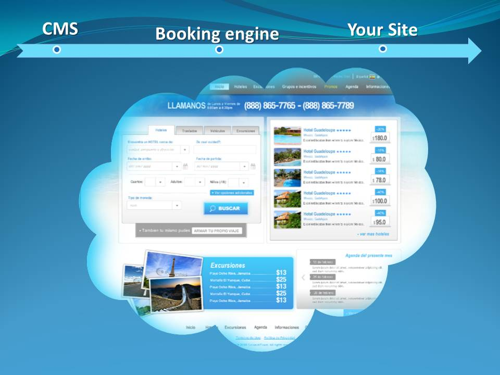Image resolution: width=500 pixels, height=375 pixels.
Task: Open the Tipo de moneda dropdown
Action: point(177,205)
